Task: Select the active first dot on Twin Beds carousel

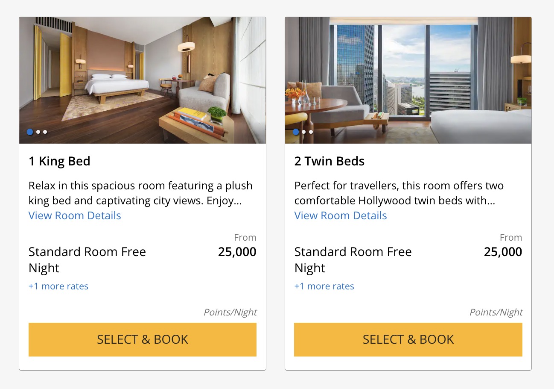Action: point(296,132)
